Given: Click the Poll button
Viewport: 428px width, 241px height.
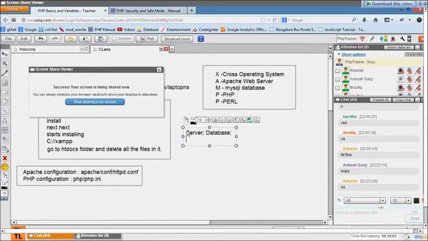Looking at the screenshot, I should (x=147, y=39).
